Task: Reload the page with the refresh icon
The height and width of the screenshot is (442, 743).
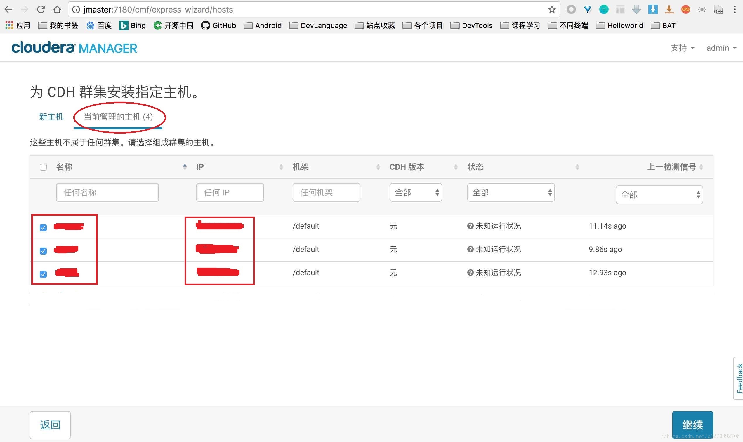Action: coord(41,10)
